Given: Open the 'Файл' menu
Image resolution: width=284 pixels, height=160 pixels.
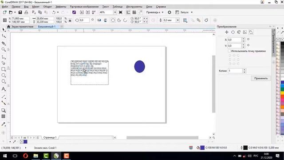Looking at the screenshot, I should 5,7.
